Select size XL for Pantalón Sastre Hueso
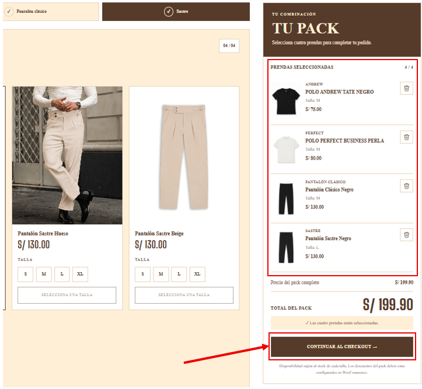Screen dimensions: 422x389 coord(80,275)
